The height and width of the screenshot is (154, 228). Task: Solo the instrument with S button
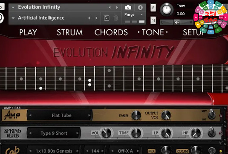pos(153,8)
